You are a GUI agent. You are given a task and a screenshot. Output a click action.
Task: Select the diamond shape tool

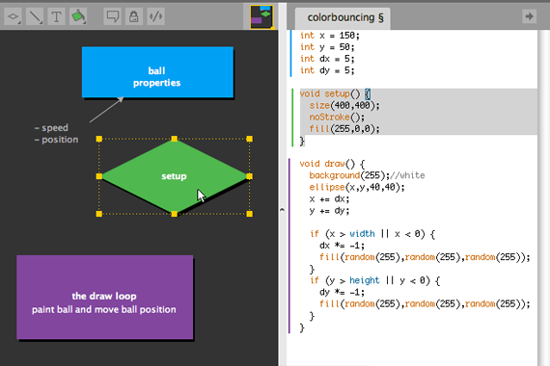[x=13, y=16]
